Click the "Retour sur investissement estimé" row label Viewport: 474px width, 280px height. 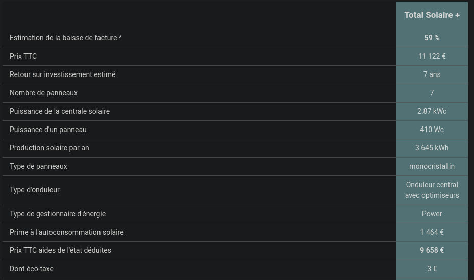pos(62,74)
